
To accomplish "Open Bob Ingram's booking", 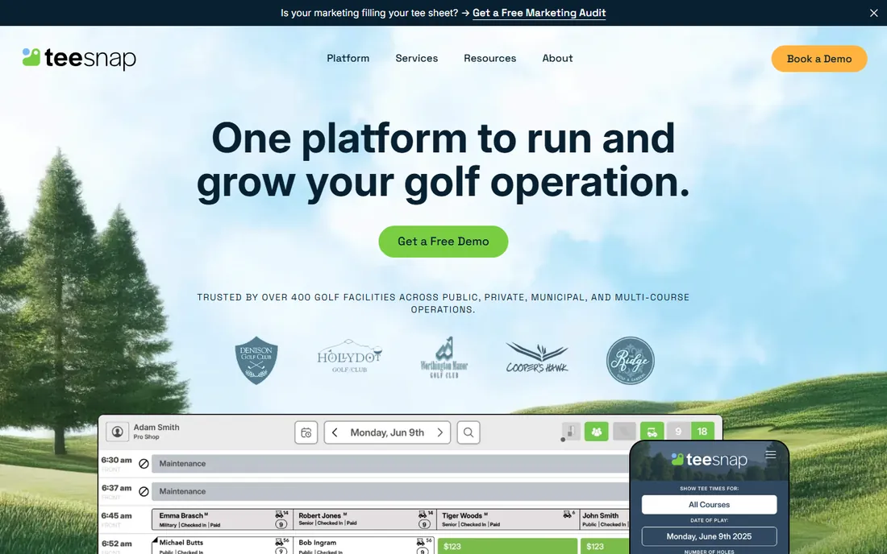I will point(364,545).
